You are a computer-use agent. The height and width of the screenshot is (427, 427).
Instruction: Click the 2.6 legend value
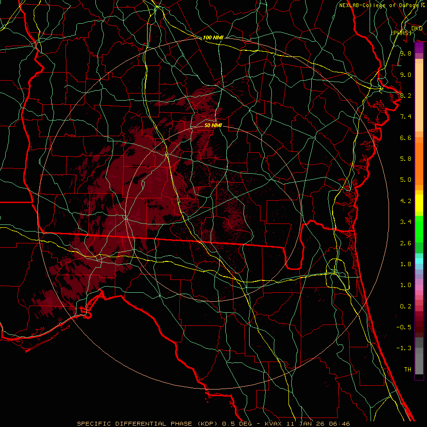[406, 243]
